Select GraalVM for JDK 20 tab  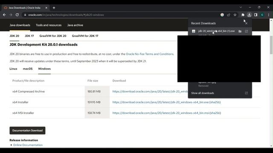click(x=53, y=36)
